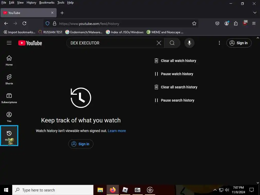The width and height of the screenshot is (260, 195).
Task: Open MEMZ and Noescape bookmark
Action: [165, 32]
